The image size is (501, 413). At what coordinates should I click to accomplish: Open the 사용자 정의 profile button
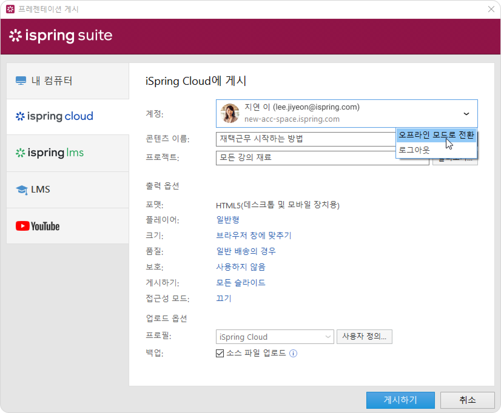pos(364,337)
